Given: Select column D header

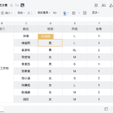Looking at the screenshot, I should coord(50,23).
